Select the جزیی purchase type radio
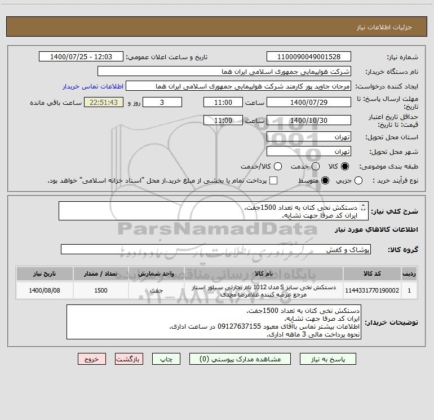The width and height of the screenshot is (434, 420). (x=358, y=180)
